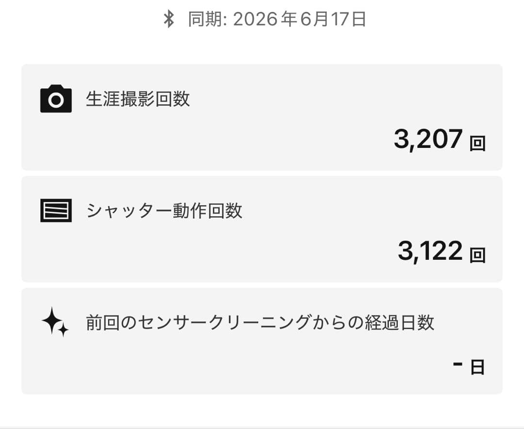
Task: Open the 生涯撮影回数 label
Action: coord(138,99)
